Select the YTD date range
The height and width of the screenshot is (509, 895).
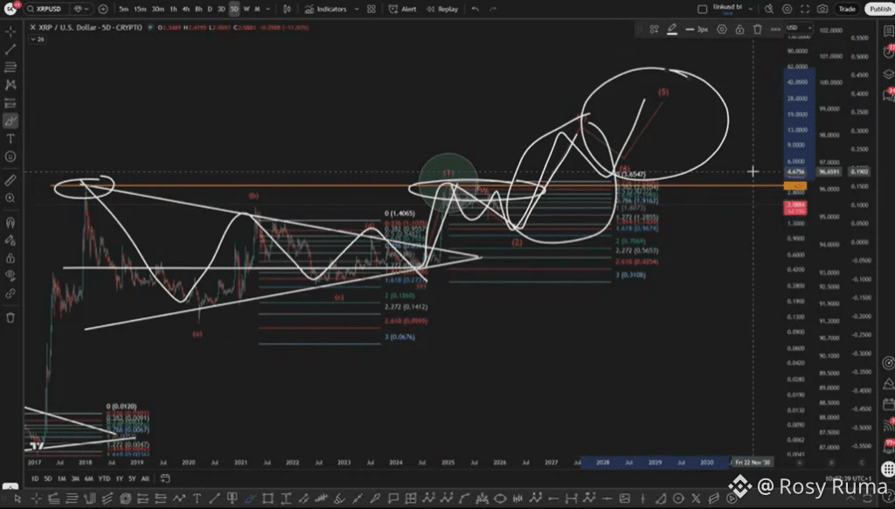pyautogui.click(x=104, y=478)
